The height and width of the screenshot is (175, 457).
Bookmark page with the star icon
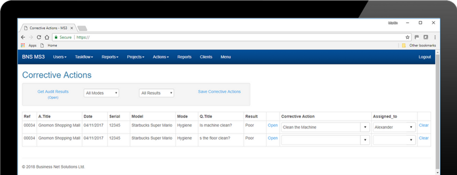[407, 37]
